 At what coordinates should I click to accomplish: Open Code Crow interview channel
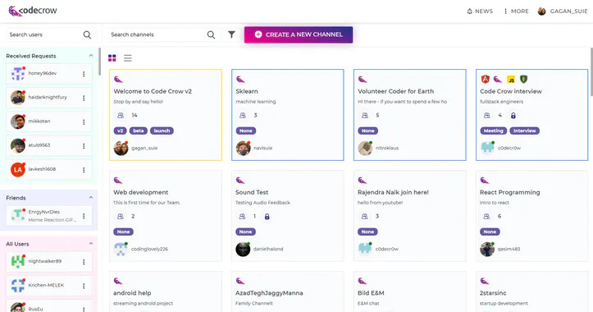pos(532,115)
